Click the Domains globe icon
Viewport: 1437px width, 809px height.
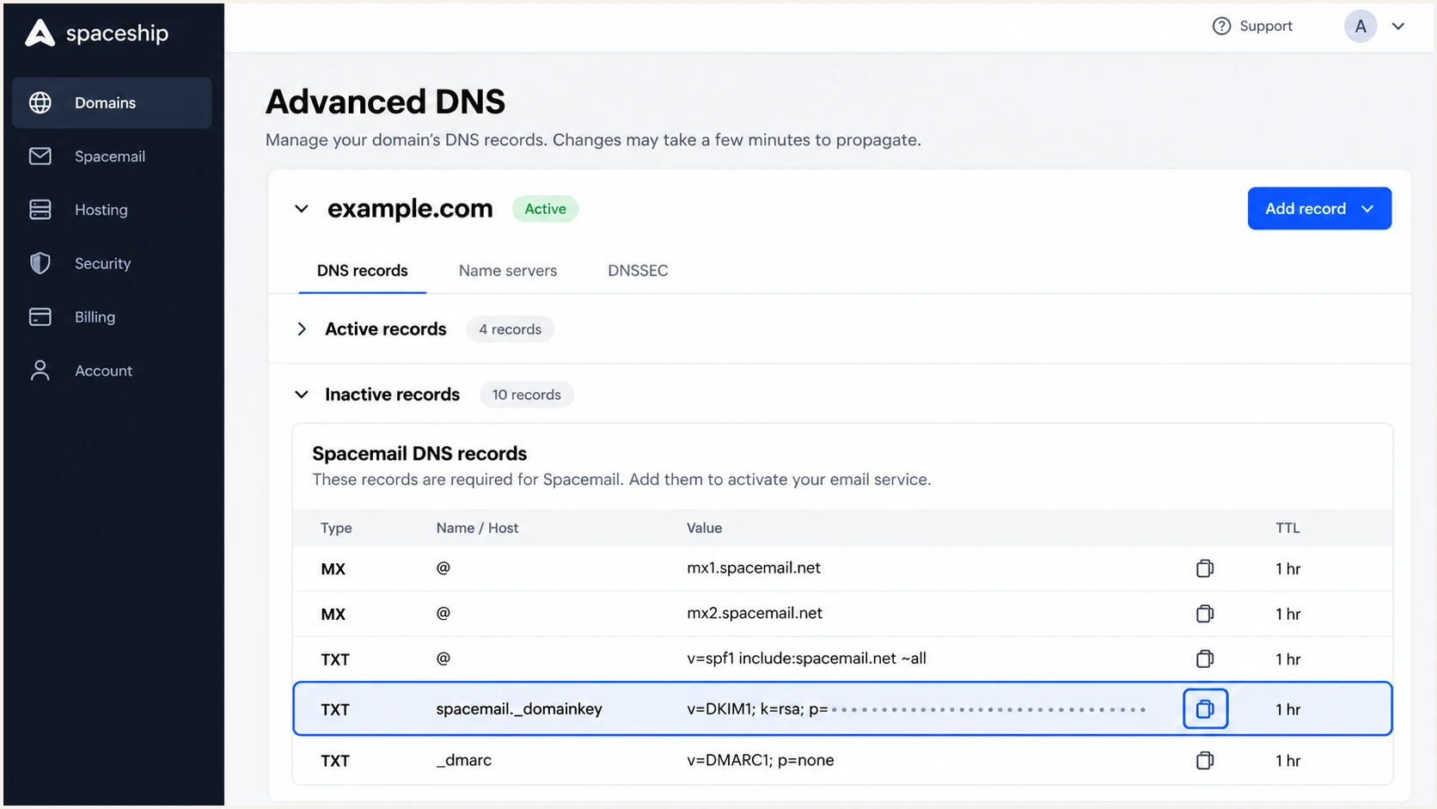click(x=40, y=102)
